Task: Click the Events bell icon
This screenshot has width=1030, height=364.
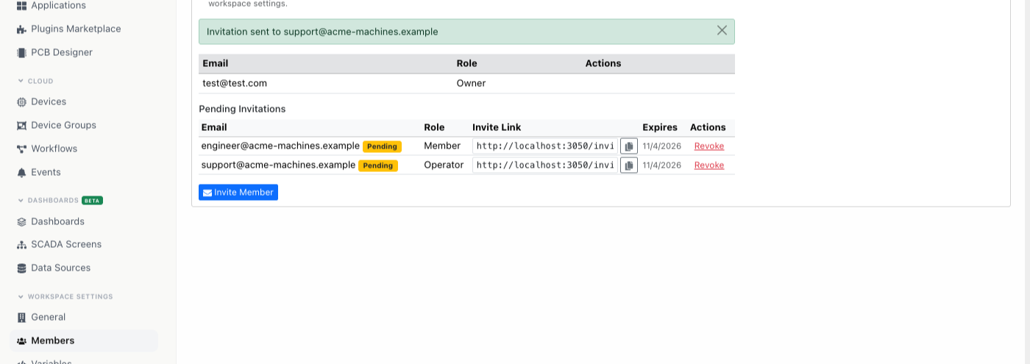Action: pyautogui.click(x=21, y=173)
